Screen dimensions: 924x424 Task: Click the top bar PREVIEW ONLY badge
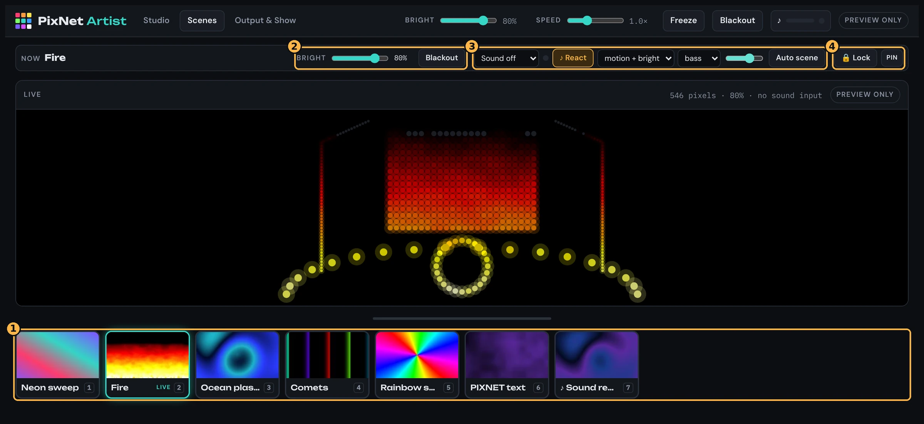pos(873,20)
